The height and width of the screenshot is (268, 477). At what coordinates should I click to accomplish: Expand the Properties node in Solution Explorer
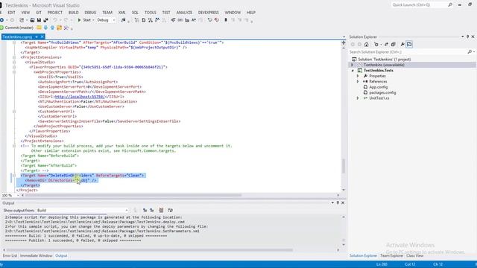click(358, 76)
